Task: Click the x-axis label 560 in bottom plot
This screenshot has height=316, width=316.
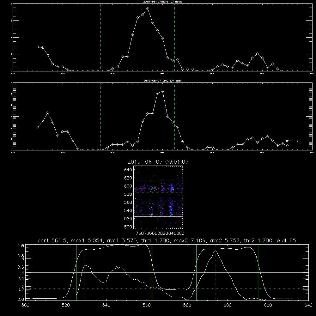Action: pyautogui.click(x=147, y=305)
